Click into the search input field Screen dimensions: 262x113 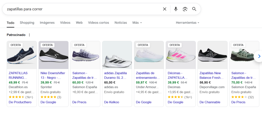click(82, 9)
